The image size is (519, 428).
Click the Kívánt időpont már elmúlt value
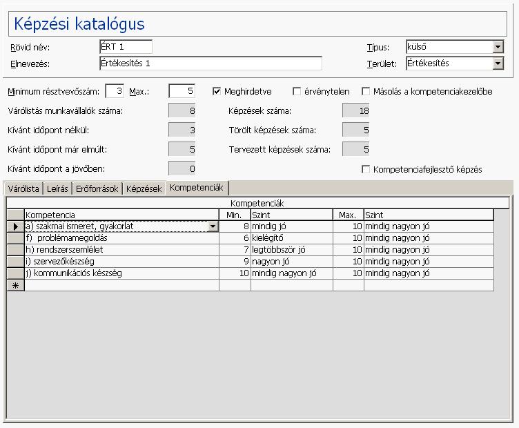coord(182,149)
